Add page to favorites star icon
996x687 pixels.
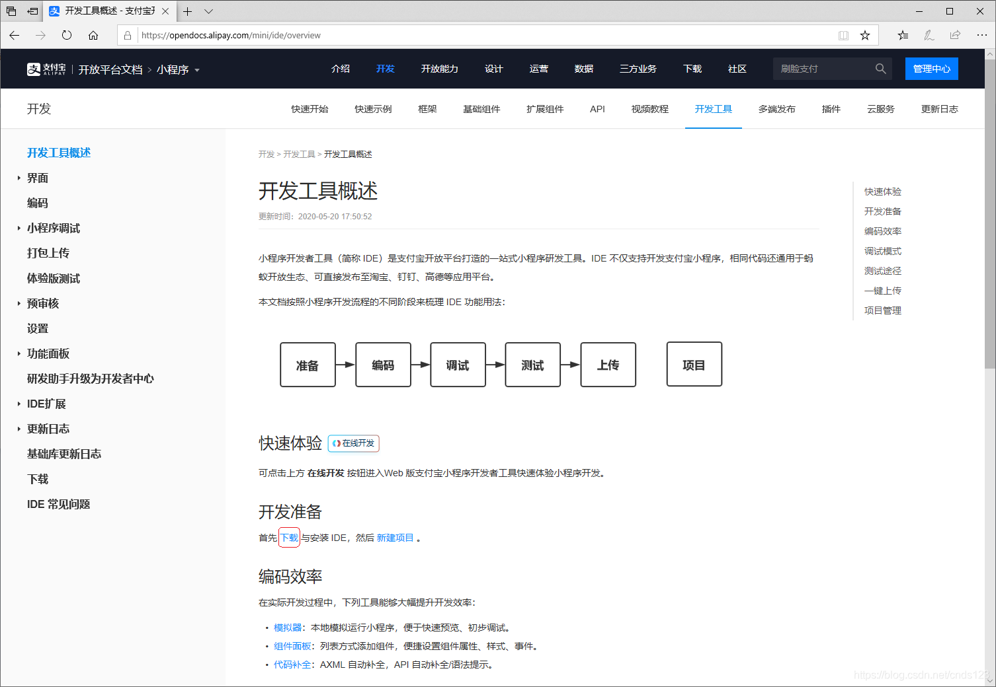(865, 36)
